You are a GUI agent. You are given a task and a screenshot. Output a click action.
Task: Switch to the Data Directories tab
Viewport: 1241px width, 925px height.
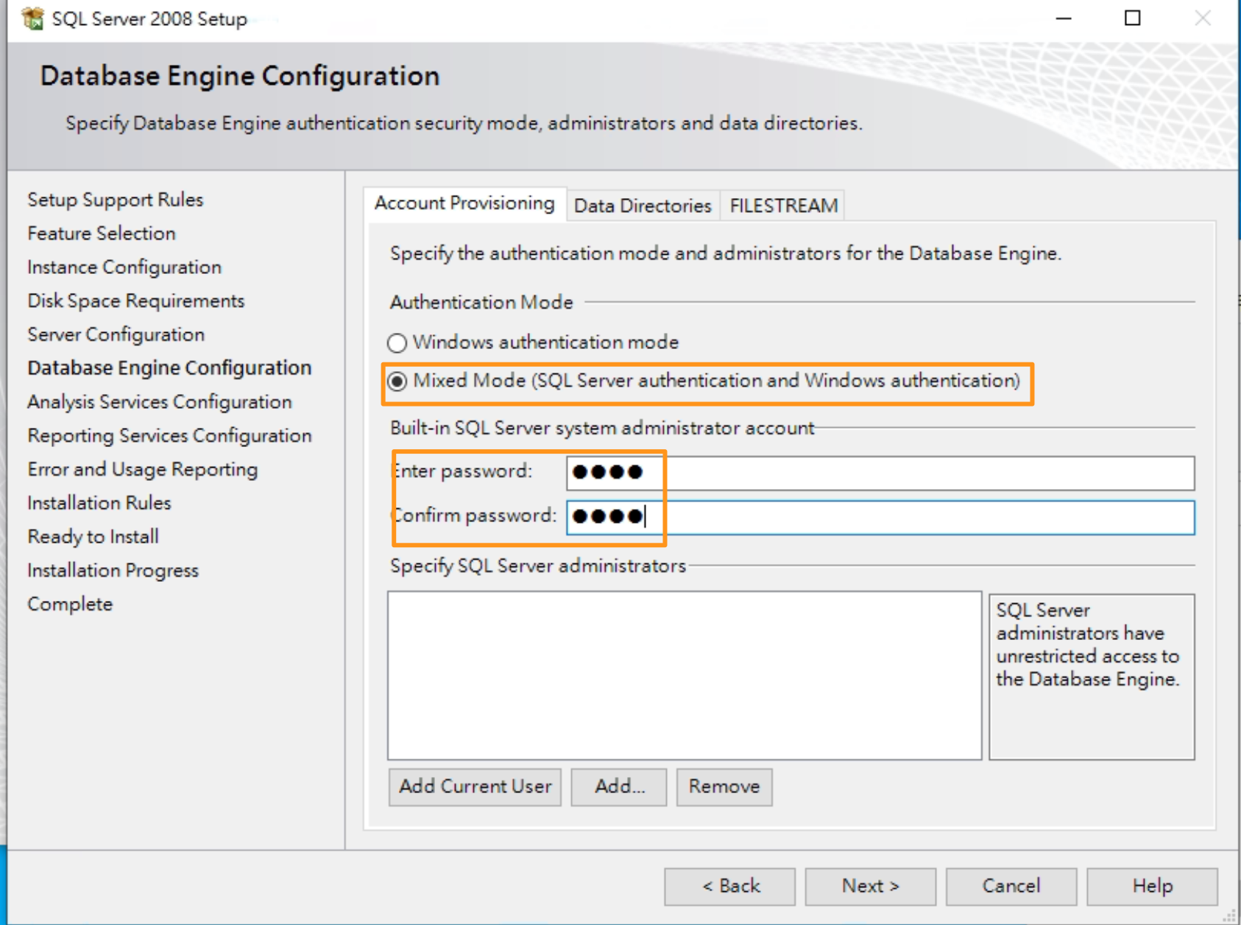click(642, 205)
